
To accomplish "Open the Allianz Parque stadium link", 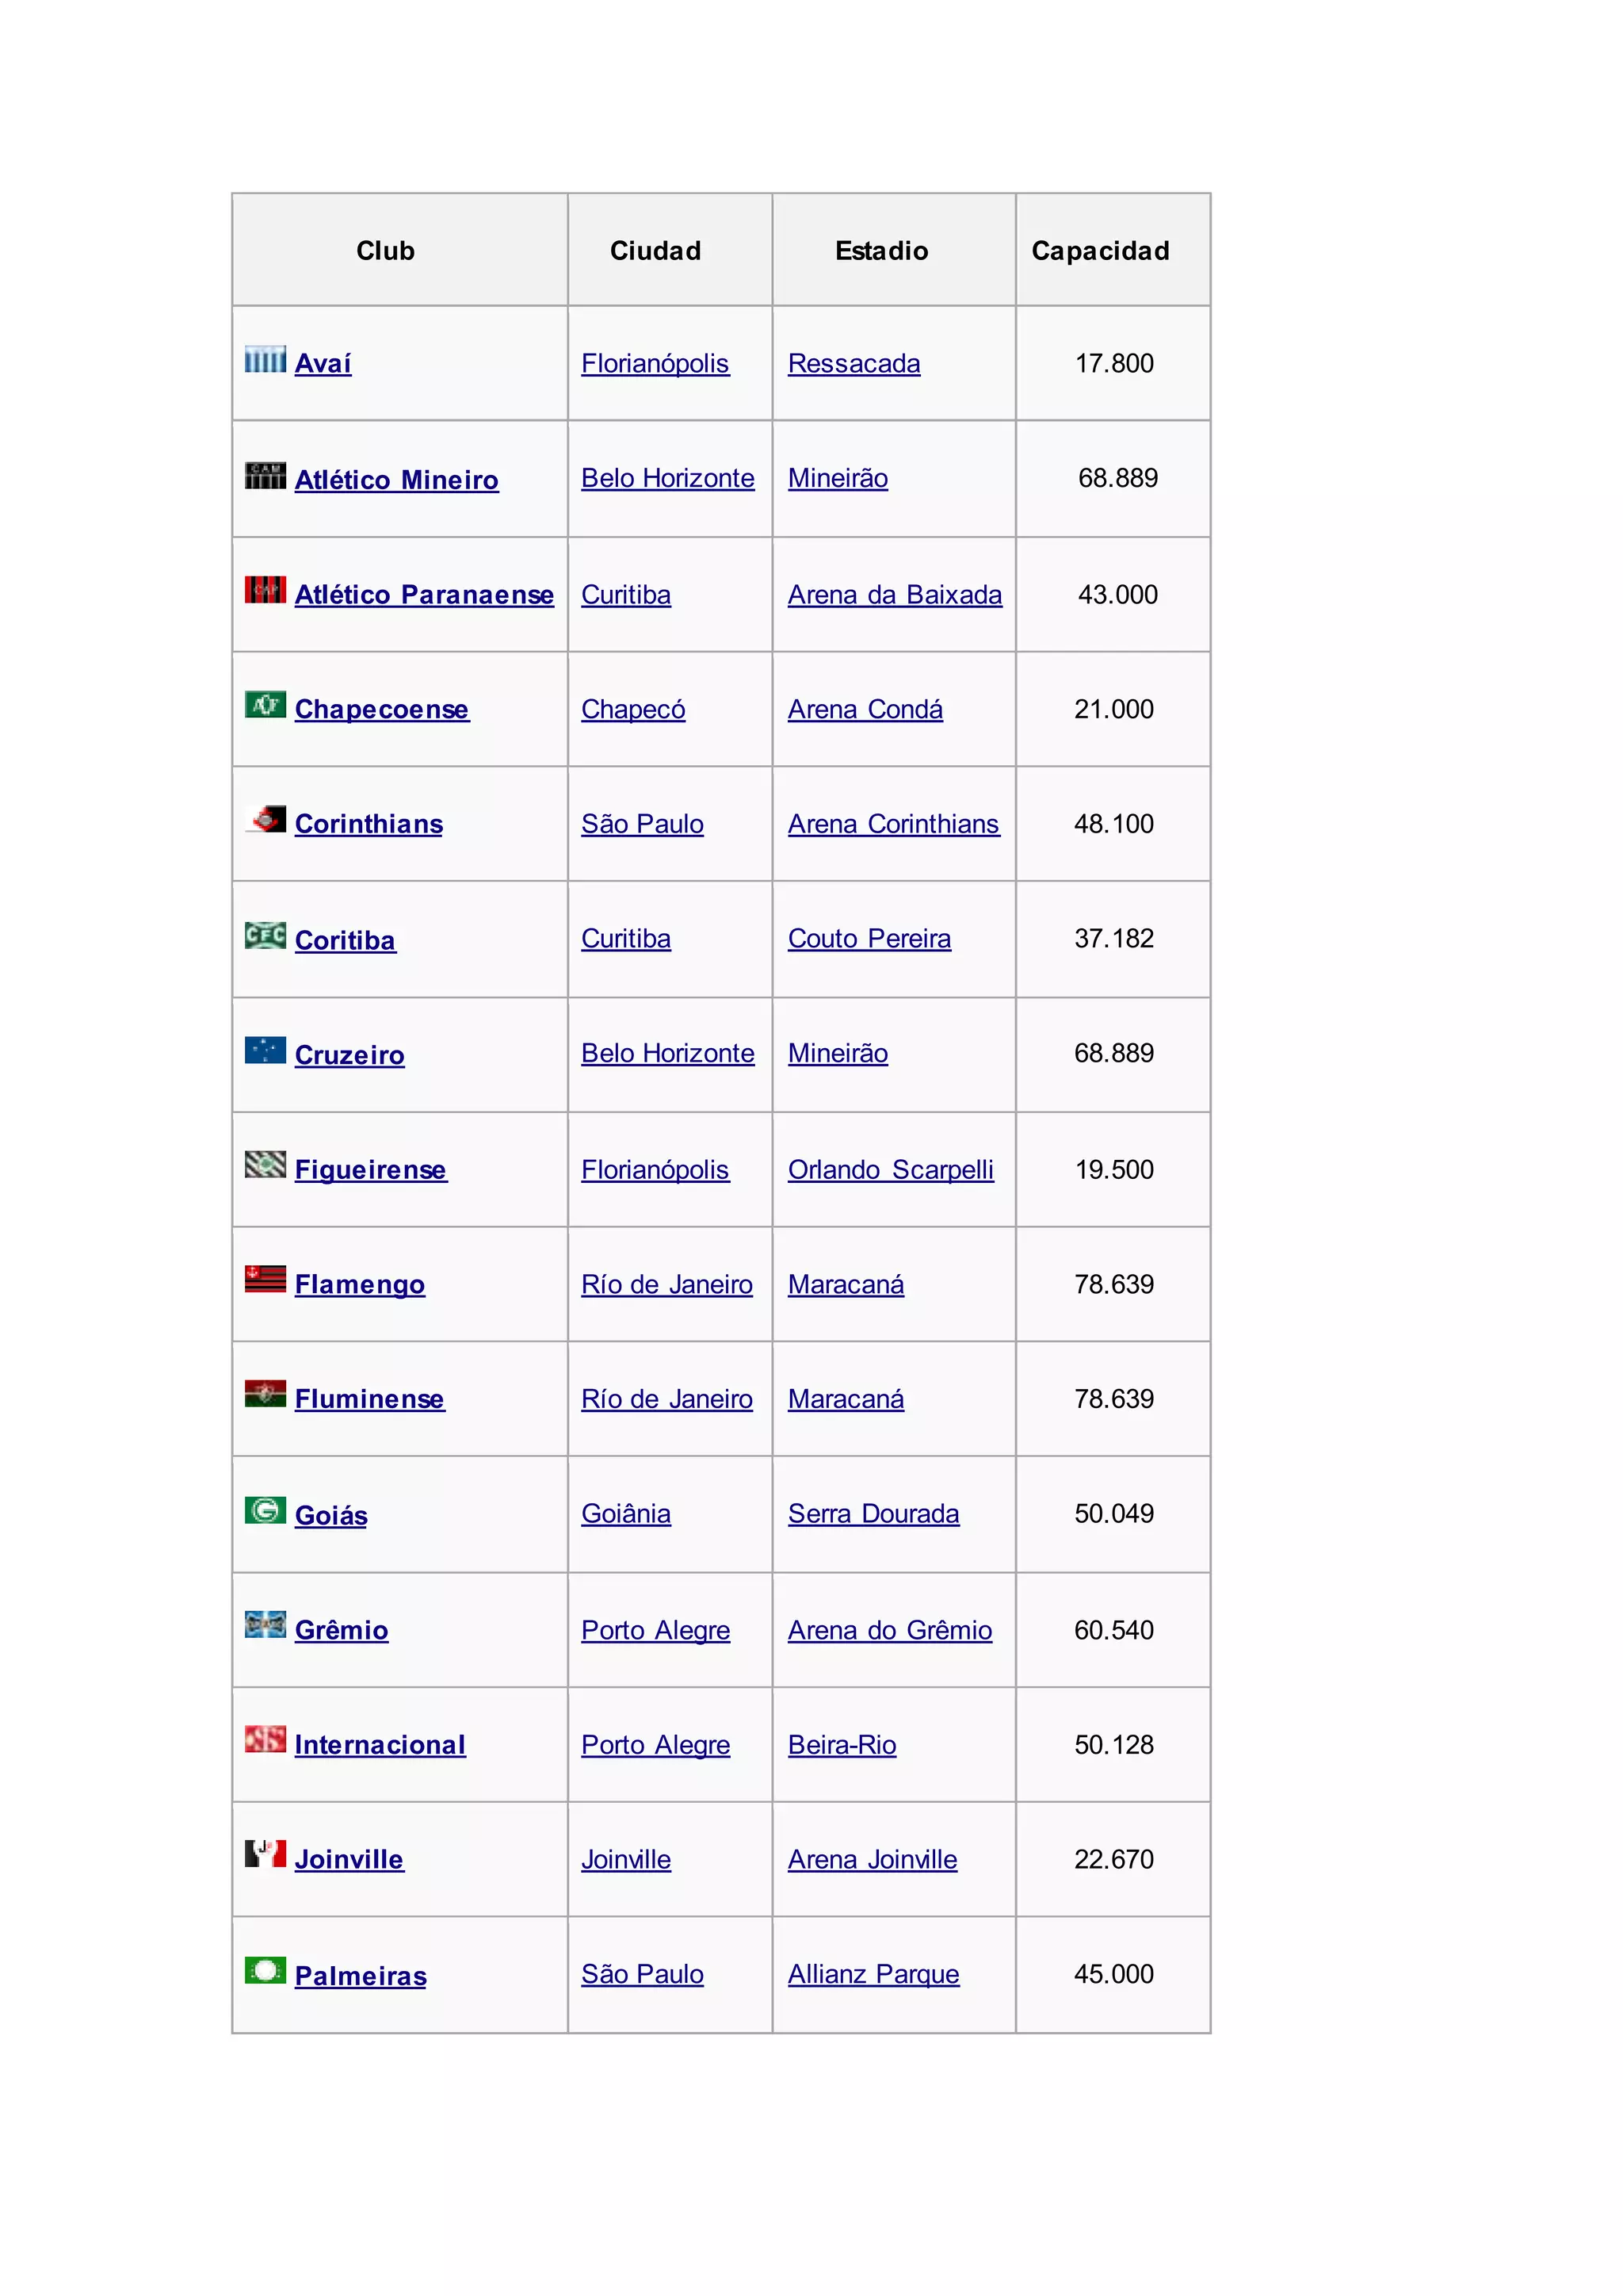I will (x=873, y=1975).
